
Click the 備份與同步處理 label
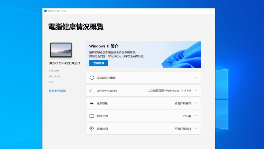pos(106,78)
